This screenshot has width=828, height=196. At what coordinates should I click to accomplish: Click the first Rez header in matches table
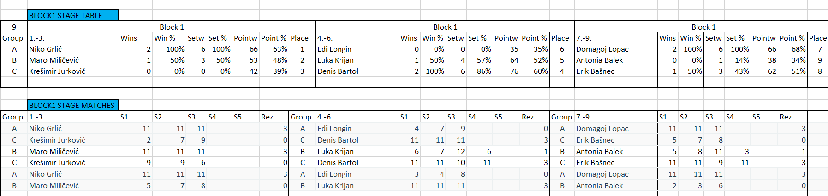click(x=274, y=117)
